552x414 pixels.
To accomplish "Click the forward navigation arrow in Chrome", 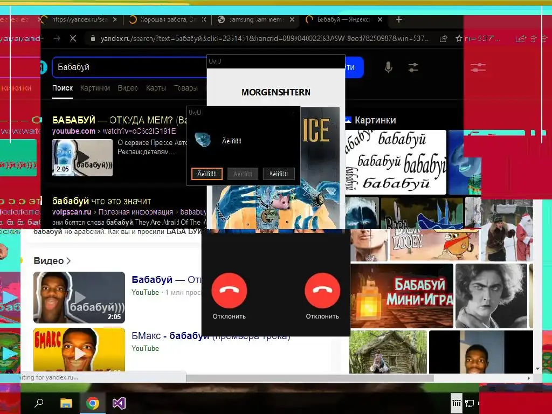I will click(57, 38).
